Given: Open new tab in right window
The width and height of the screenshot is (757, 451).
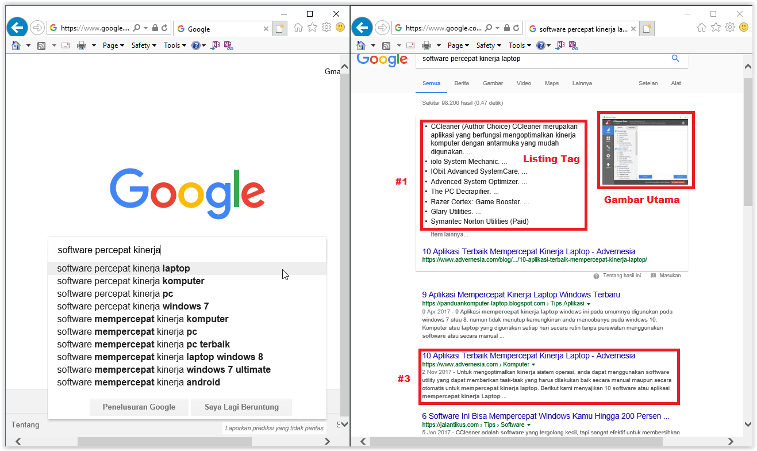Looking at the screenshot, I should point(647,28).
